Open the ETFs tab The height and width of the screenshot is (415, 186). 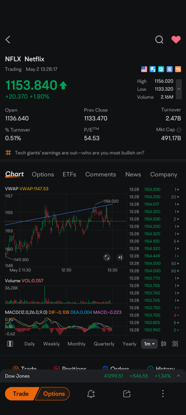70,174
